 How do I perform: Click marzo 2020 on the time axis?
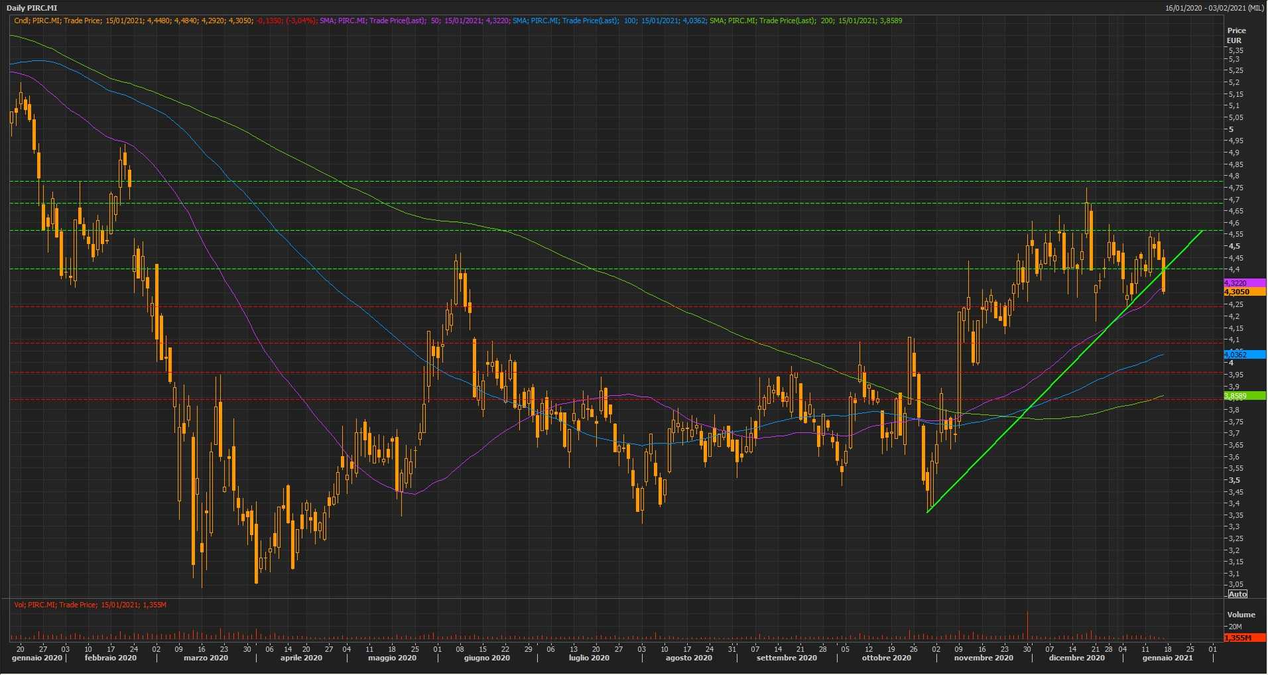[x=206, y=658]
